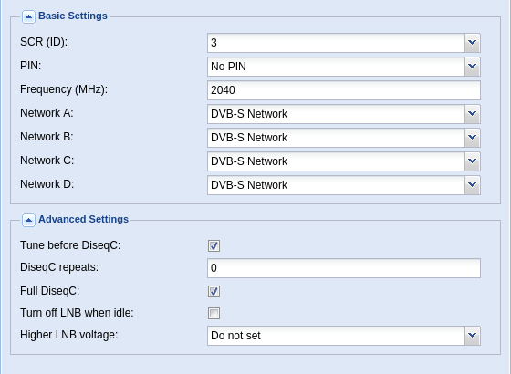
Task: Collapse the Advanced Settings section
Action: tap(28, 220)
